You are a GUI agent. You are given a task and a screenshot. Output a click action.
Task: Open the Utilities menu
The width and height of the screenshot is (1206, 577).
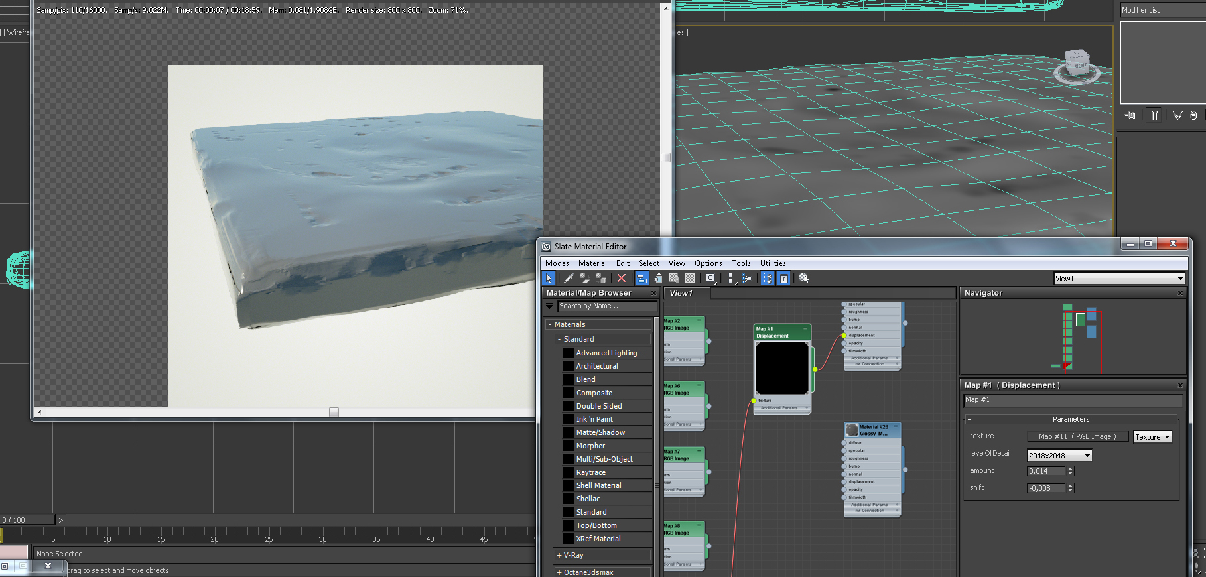(772, 263)
